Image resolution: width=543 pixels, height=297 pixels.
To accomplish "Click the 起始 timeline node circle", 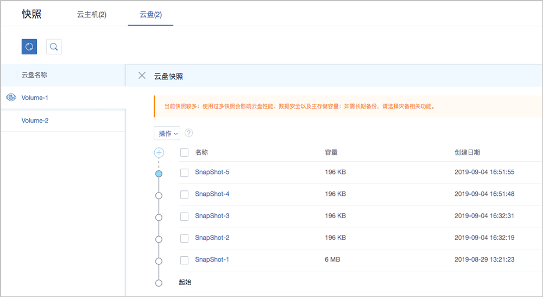I will 159,283.
